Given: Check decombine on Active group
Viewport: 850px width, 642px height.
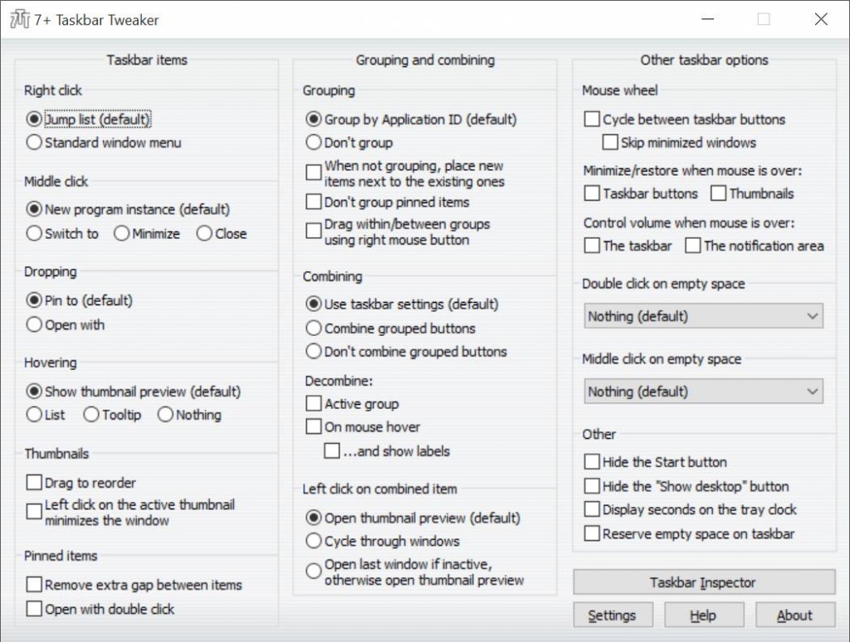Looking at the screenshot, I should (x=313, y=403).
